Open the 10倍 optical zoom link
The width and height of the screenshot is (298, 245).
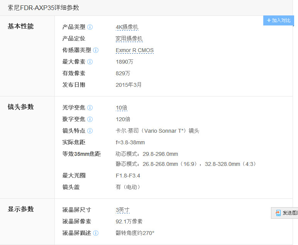122,108
